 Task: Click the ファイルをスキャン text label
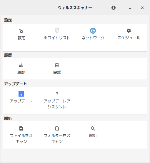point(21,138)
